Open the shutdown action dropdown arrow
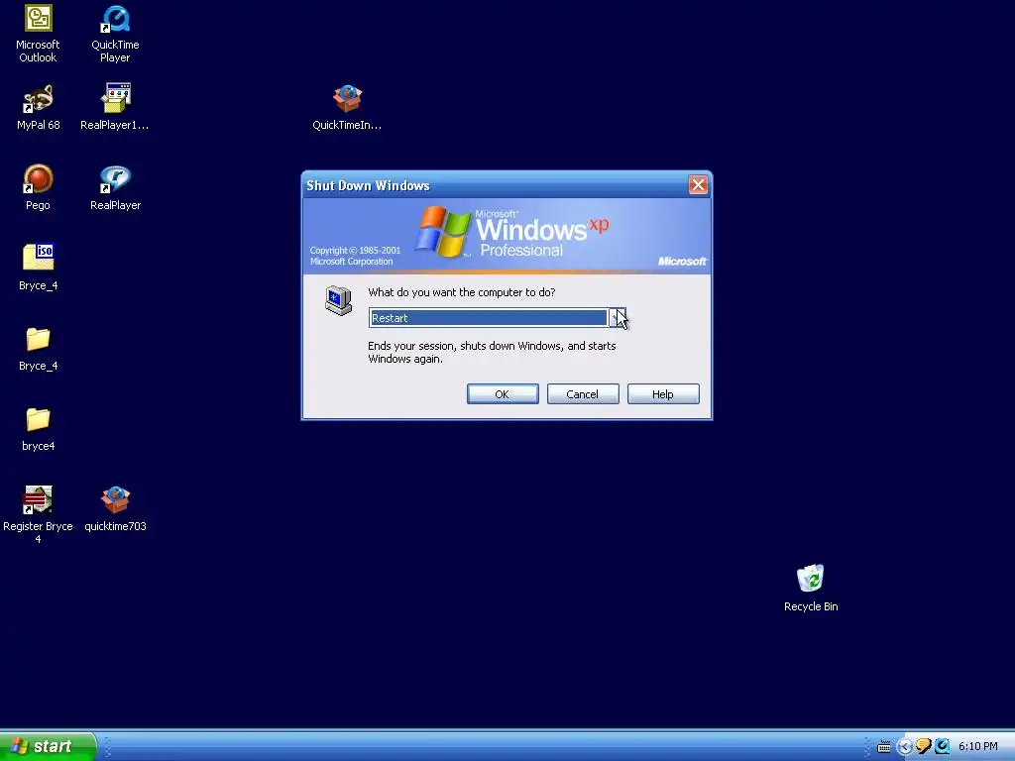The height and width of the screenshot is (761, 1015). point(618,318)
